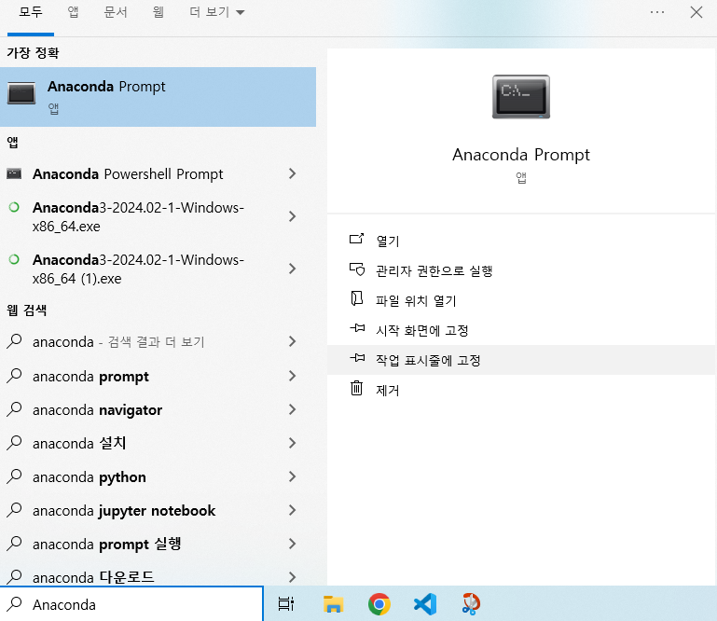Image resolution: width=717 pixels, height=621 pixels.
Task: Click magnifier icon in taskbar search box
Action: tap(14, 603)
